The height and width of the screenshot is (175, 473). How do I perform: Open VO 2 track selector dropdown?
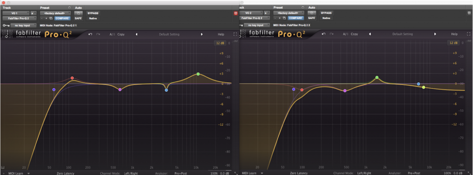(251, 13)
